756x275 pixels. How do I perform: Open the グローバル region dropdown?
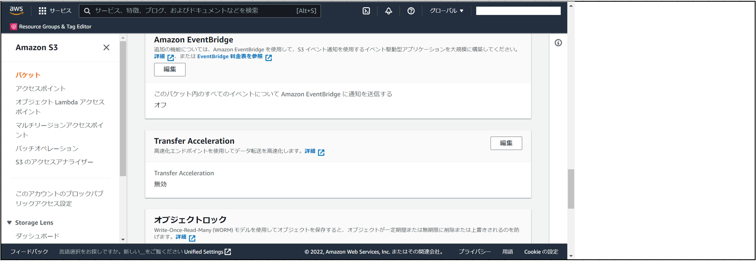pos(446,11)
